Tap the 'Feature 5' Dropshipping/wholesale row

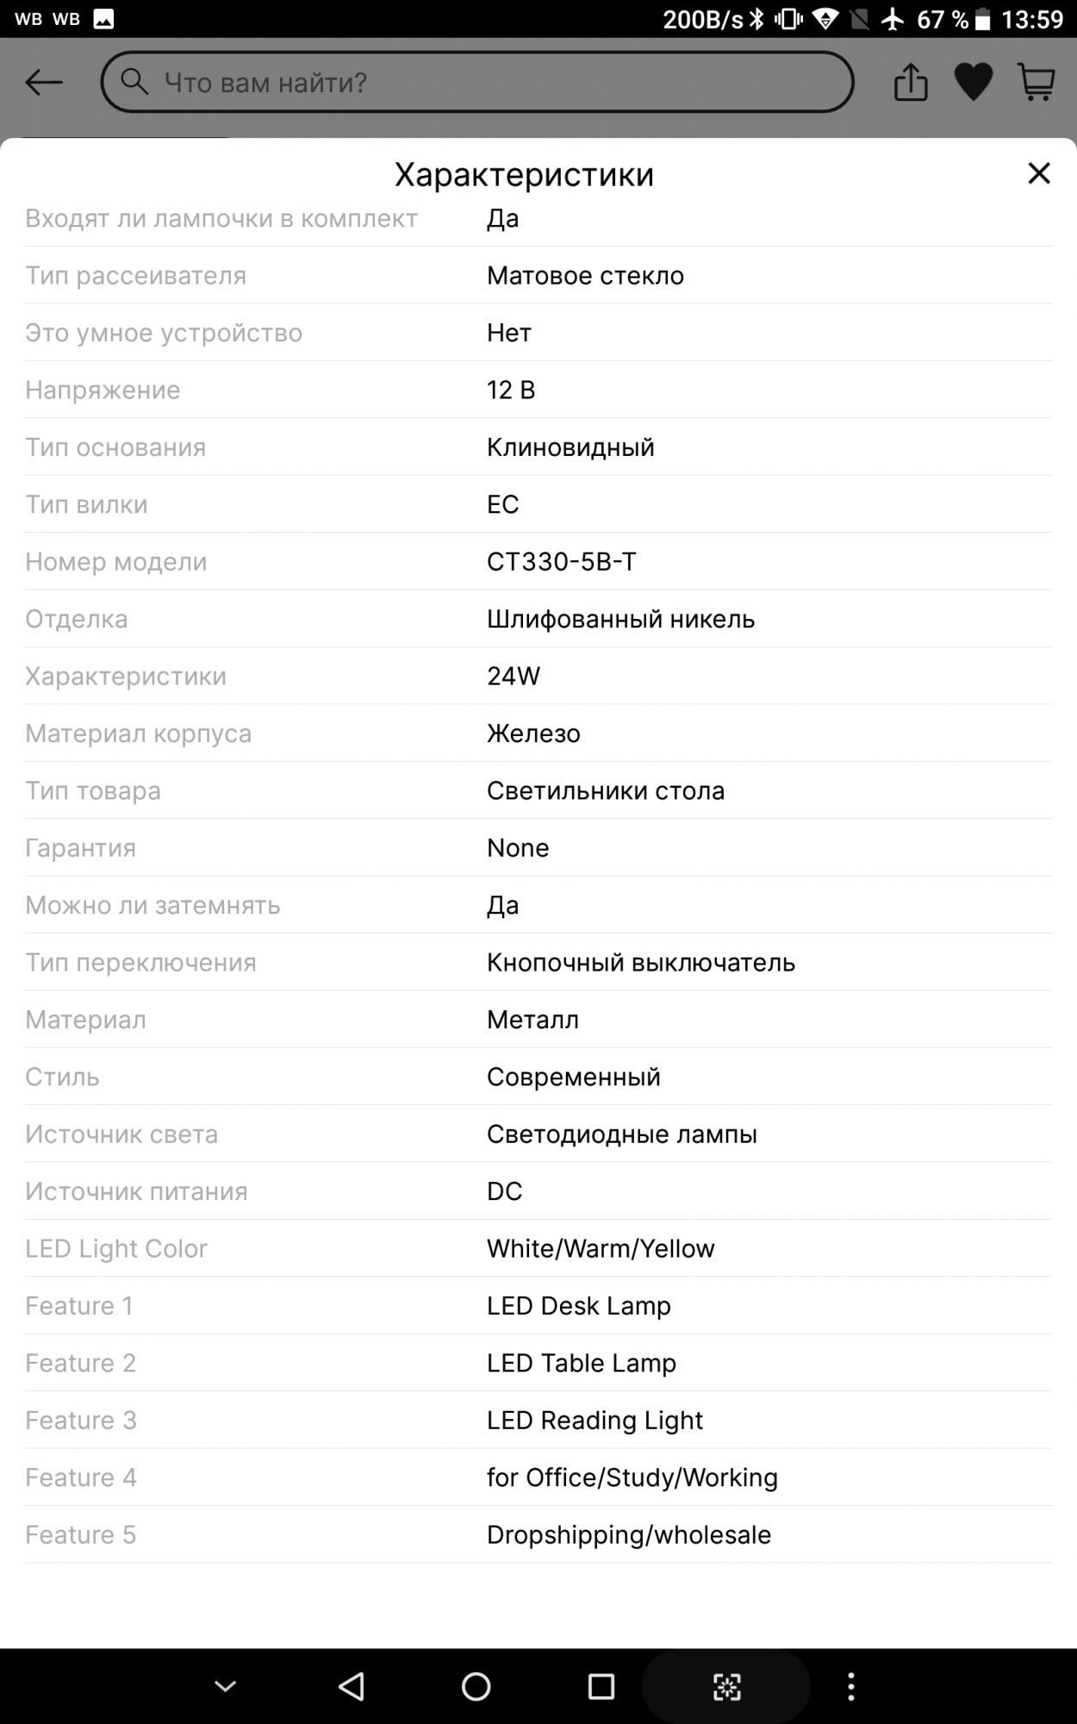[x=538, y=1534]
